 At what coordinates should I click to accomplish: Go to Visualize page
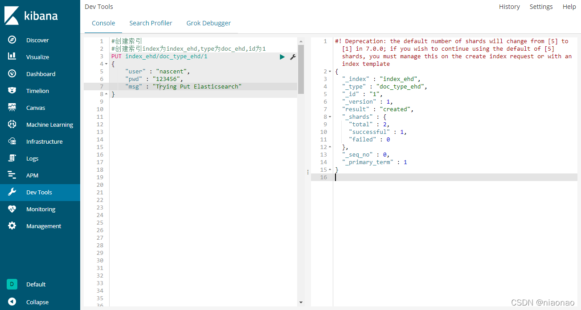37,57
